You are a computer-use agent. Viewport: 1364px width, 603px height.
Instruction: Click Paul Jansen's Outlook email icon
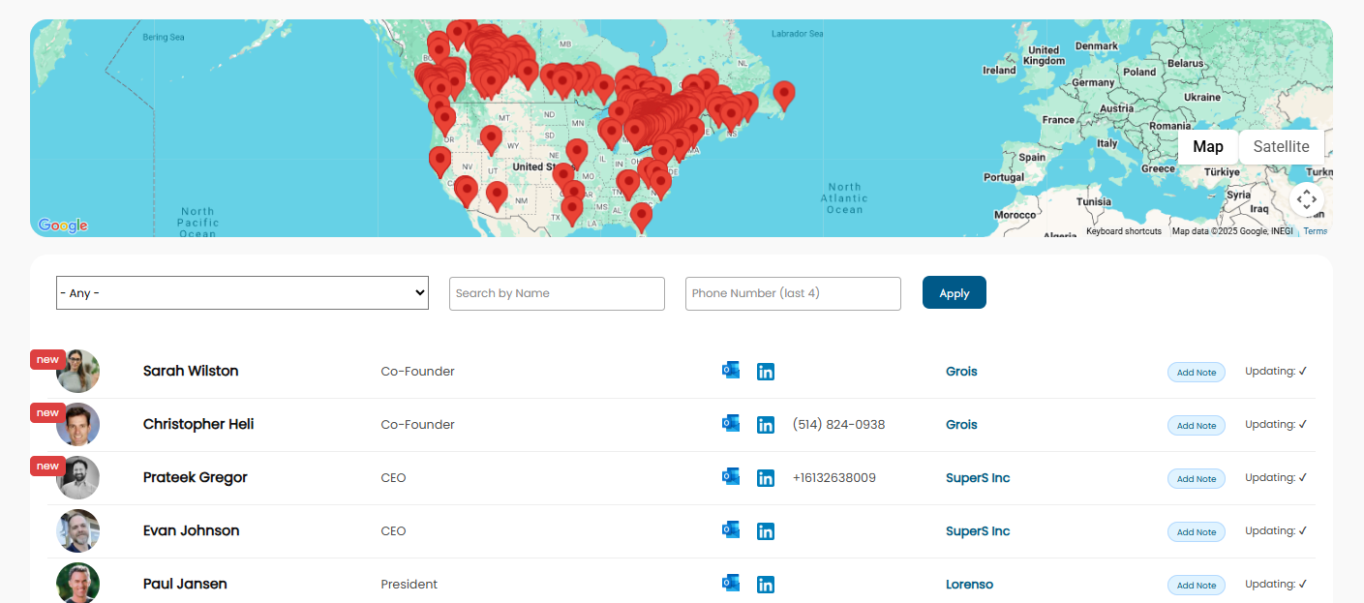point(731,584)
